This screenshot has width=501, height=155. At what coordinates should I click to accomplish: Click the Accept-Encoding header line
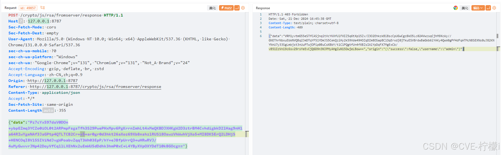pos(56,69)
